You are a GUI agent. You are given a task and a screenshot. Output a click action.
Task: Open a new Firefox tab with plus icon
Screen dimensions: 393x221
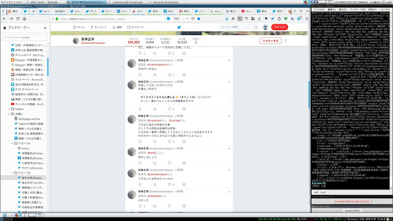coord(301,11)
